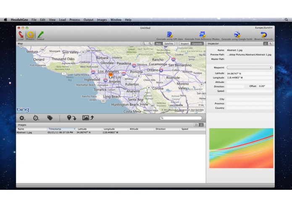Viewport: 292px width, 207px height.
Task: Open the Help menu
Action: tap(128, 20)
